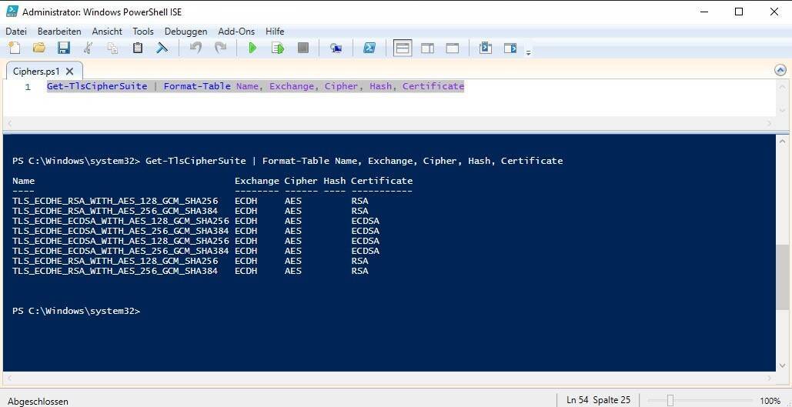The height and width of the screenshot is (407, 792).
Task: Click the Cut scissors icon
Action: coord(88,48)
